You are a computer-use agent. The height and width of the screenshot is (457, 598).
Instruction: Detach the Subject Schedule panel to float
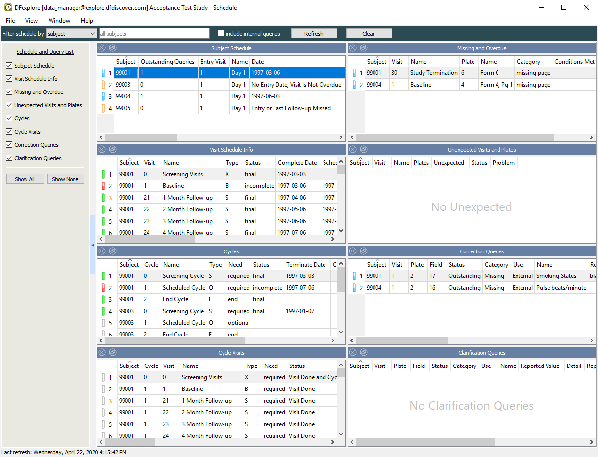click(112, 48)
